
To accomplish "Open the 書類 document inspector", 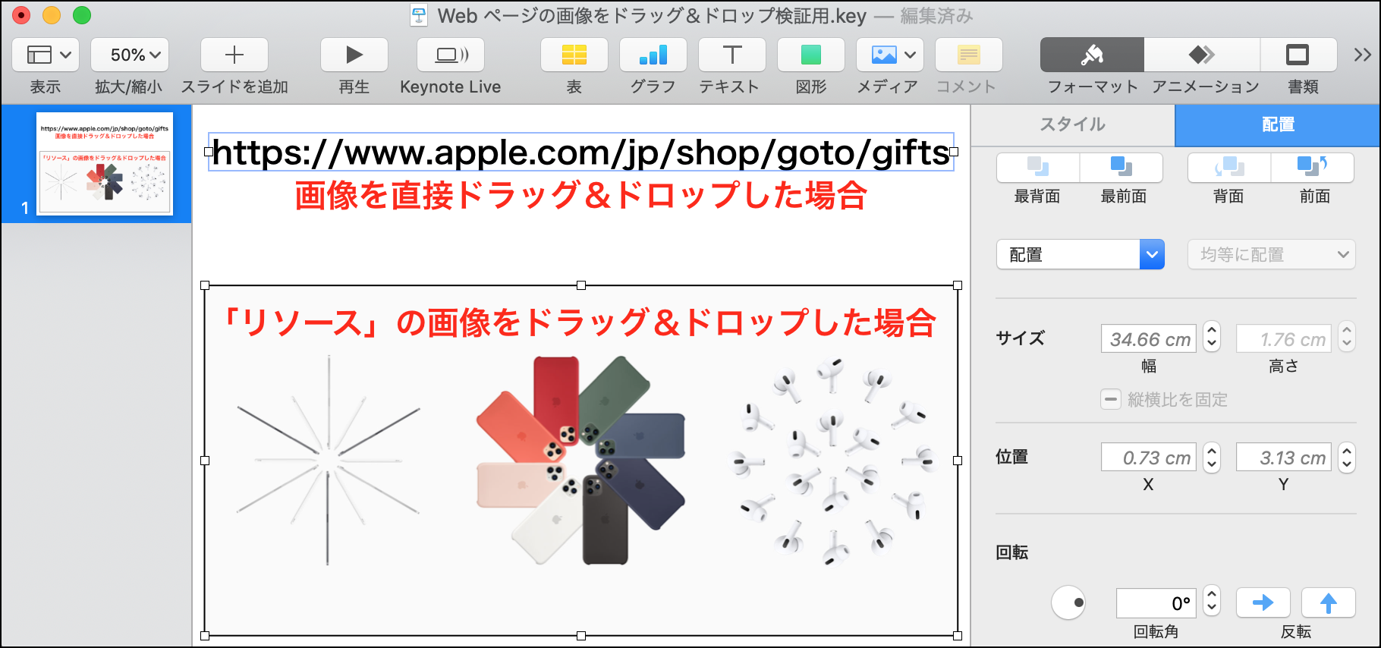I will (1298, 55).
